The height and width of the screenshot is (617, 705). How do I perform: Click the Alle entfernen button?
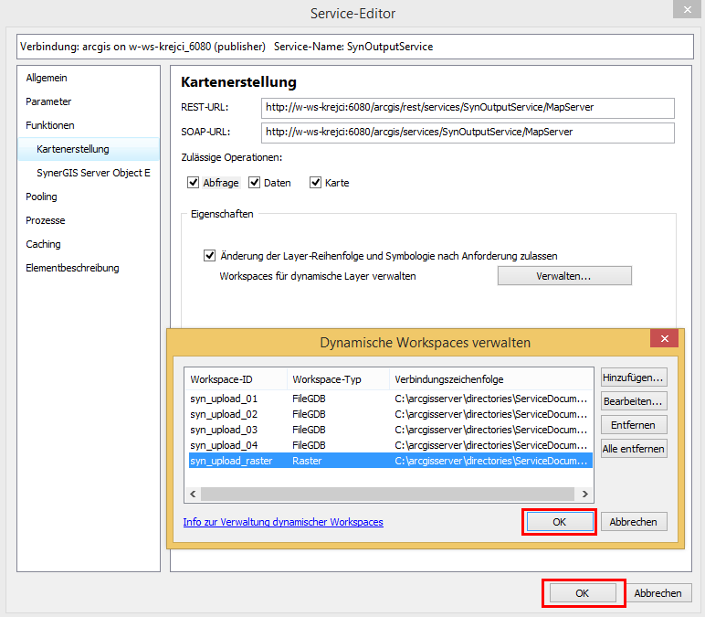click(x=633, y=449)
